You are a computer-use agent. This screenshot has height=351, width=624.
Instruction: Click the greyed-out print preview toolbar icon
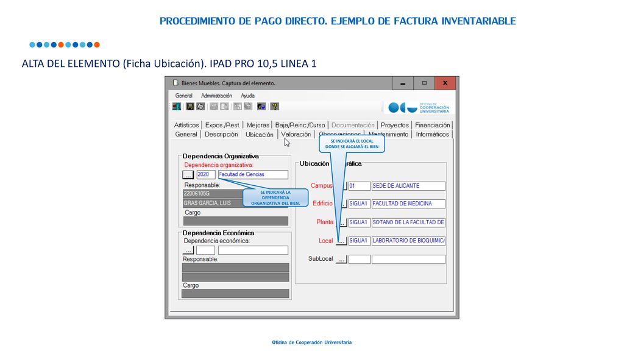224,106
